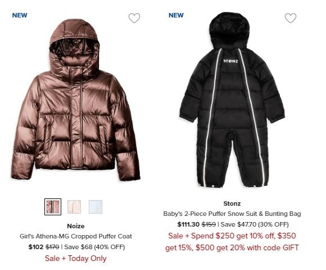
Task: Click the Stonz logo on the snow suit
Action: coord(231,61)
